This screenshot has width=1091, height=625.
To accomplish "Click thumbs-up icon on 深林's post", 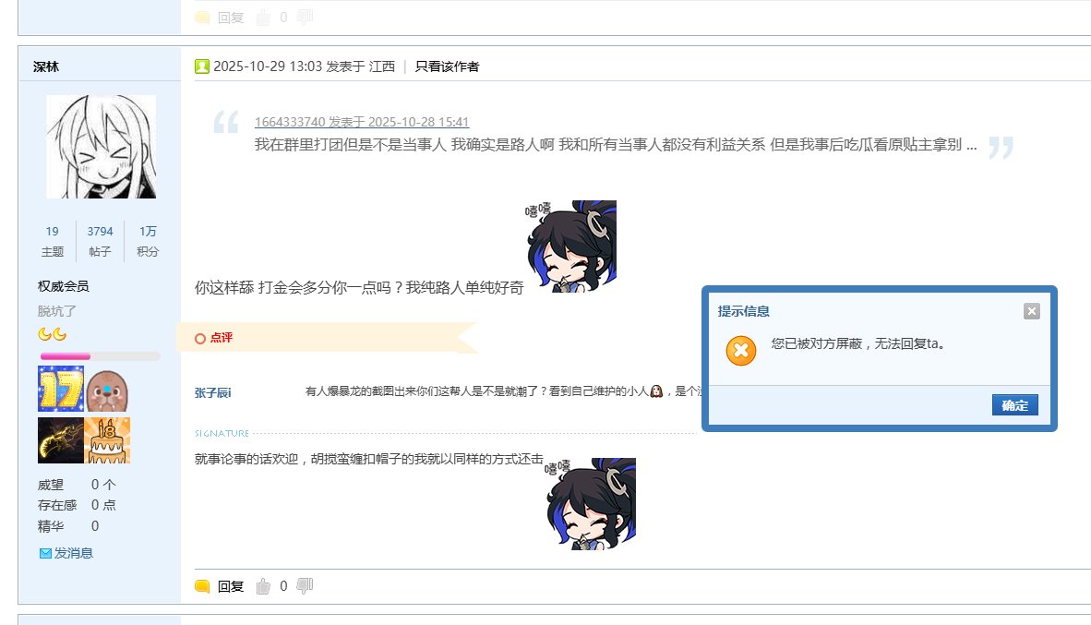I will (263, 587).
